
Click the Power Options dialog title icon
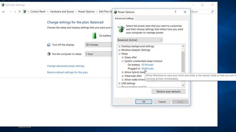point(115,12)
